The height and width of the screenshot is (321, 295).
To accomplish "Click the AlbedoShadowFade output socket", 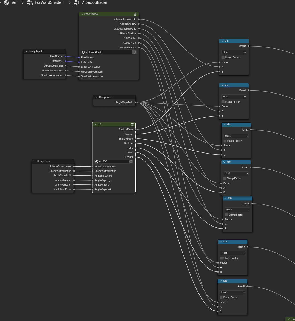I will [x=139, y=19].
